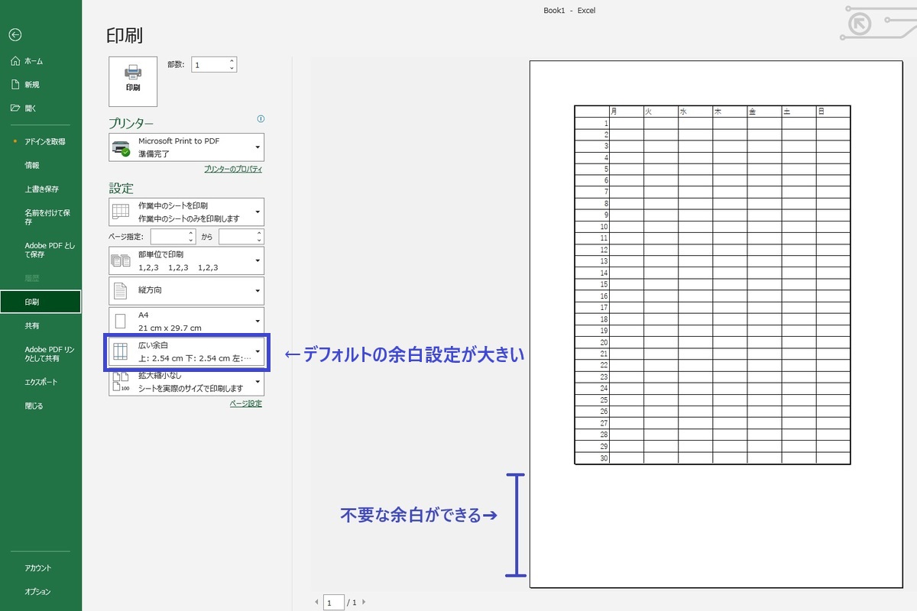Click the current page number field

(x=333, y=603)
